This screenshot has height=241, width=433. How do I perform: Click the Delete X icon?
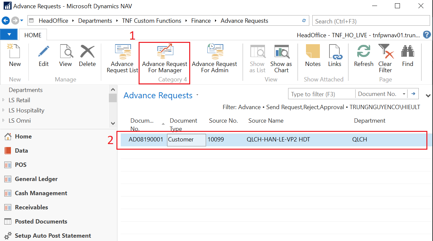click(87, 55)
